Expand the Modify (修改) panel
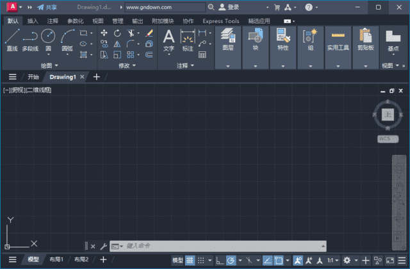This screenshot has height=269, width=410. tap(127, 65)
